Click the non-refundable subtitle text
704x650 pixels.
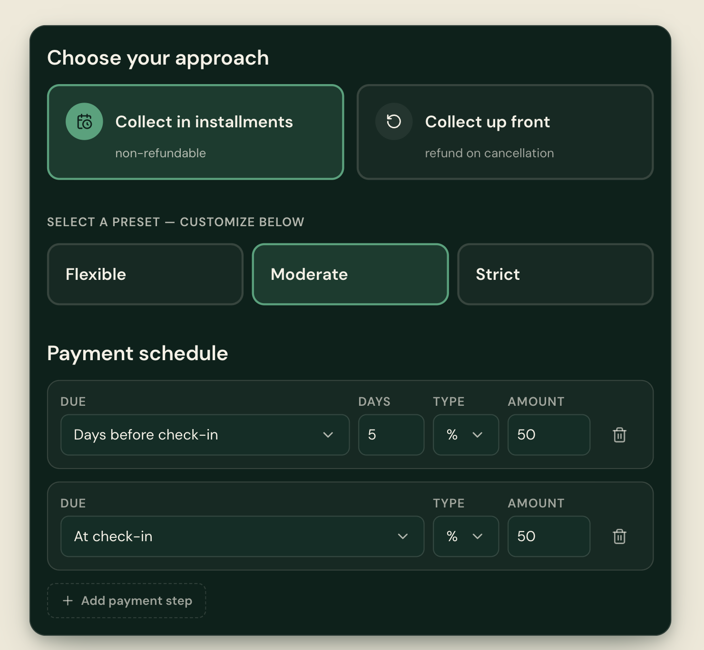pyautogui.click(x=161, y=153)
